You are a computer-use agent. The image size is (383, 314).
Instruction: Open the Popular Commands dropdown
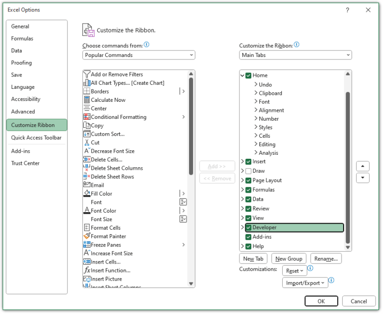click(x=139, y=55)
